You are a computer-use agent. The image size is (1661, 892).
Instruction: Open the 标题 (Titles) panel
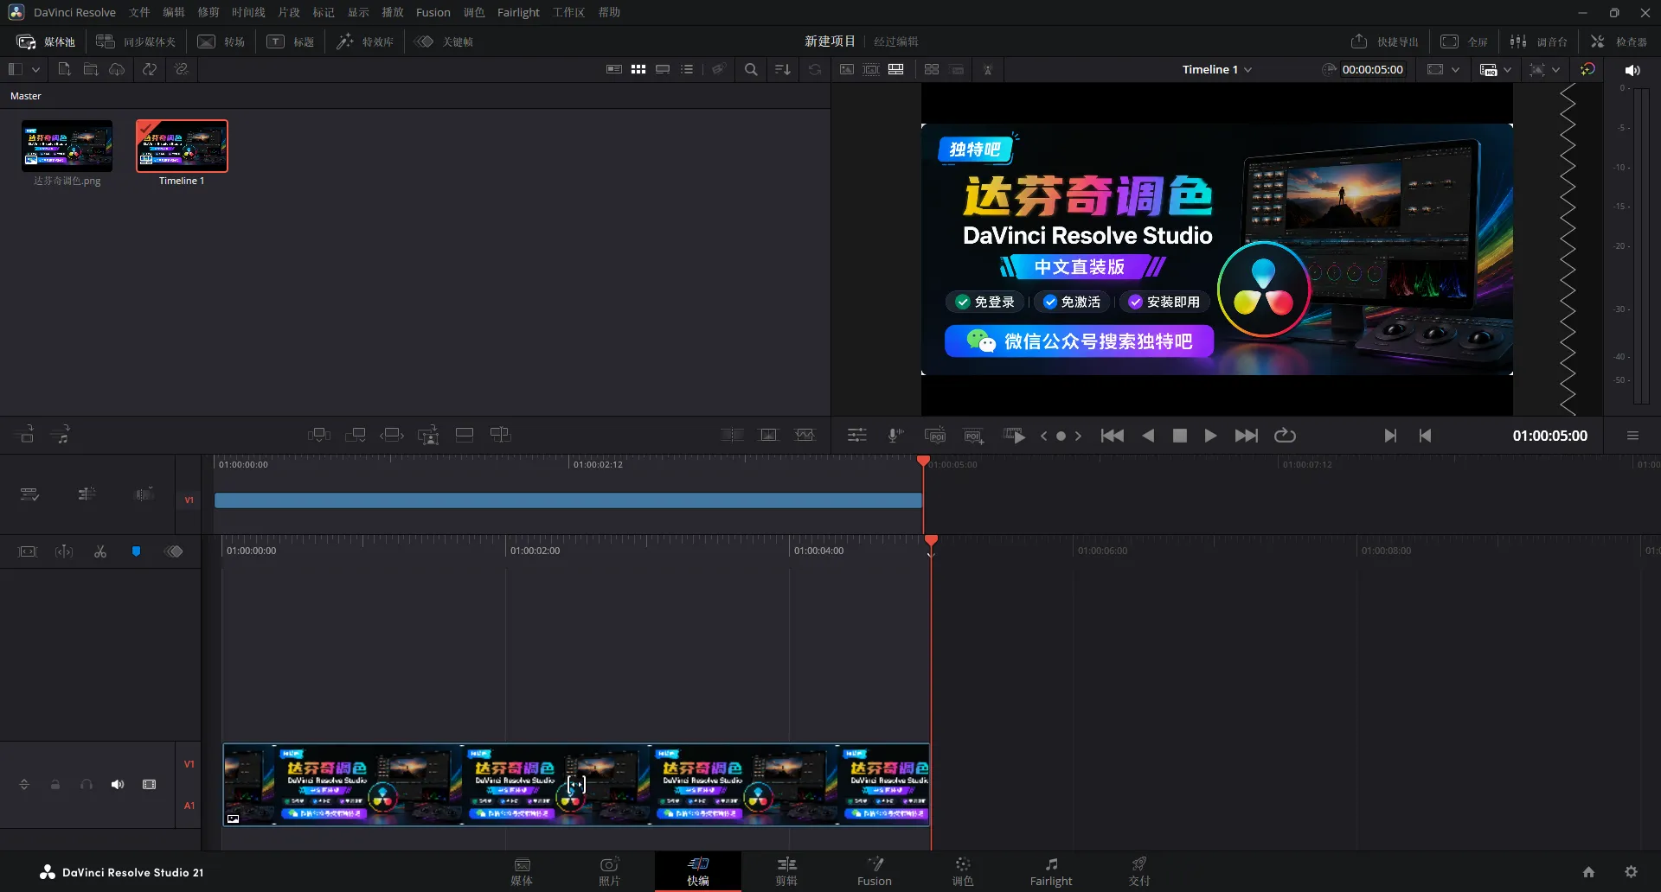tap(291, 41)
